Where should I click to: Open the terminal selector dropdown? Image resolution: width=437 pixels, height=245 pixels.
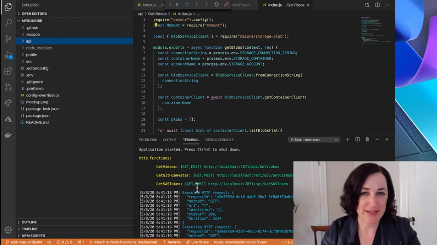(x=314, y=140)
